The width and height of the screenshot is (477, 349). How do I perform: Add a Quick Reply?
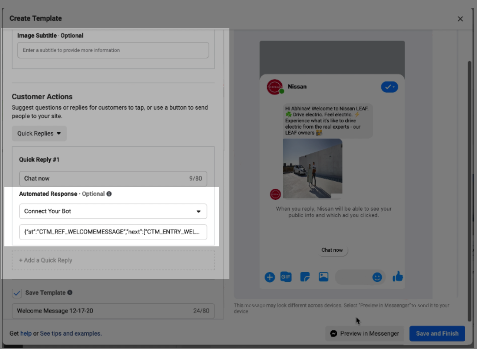(113, 260)
